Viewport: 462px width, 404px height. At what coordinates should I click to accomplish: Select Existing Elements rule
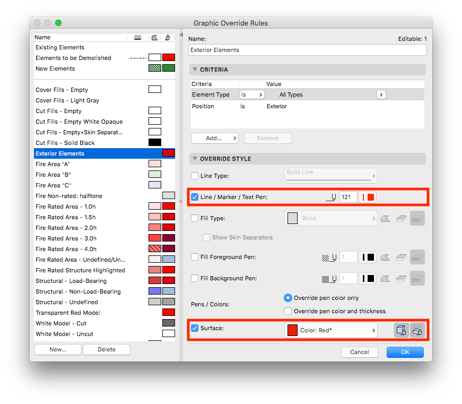[x=104, y=47]
